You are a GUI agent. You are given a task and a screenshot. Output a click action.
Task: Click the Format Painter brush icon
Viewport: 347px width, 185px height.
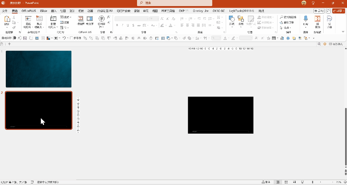(x=14, y=27)
